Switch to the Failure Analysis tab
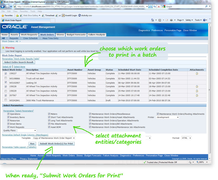The height and width of the screenshot is (180, 218). pos(97,35)
